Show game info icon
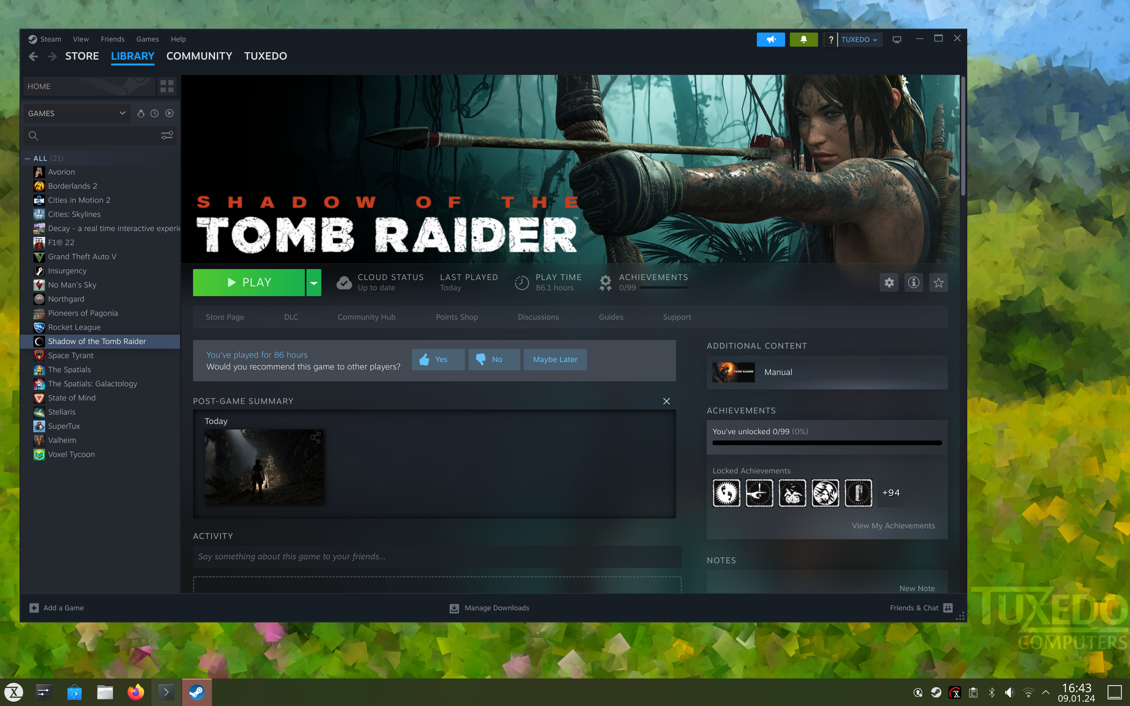The image size is (1130, 706). click(914, 282)
